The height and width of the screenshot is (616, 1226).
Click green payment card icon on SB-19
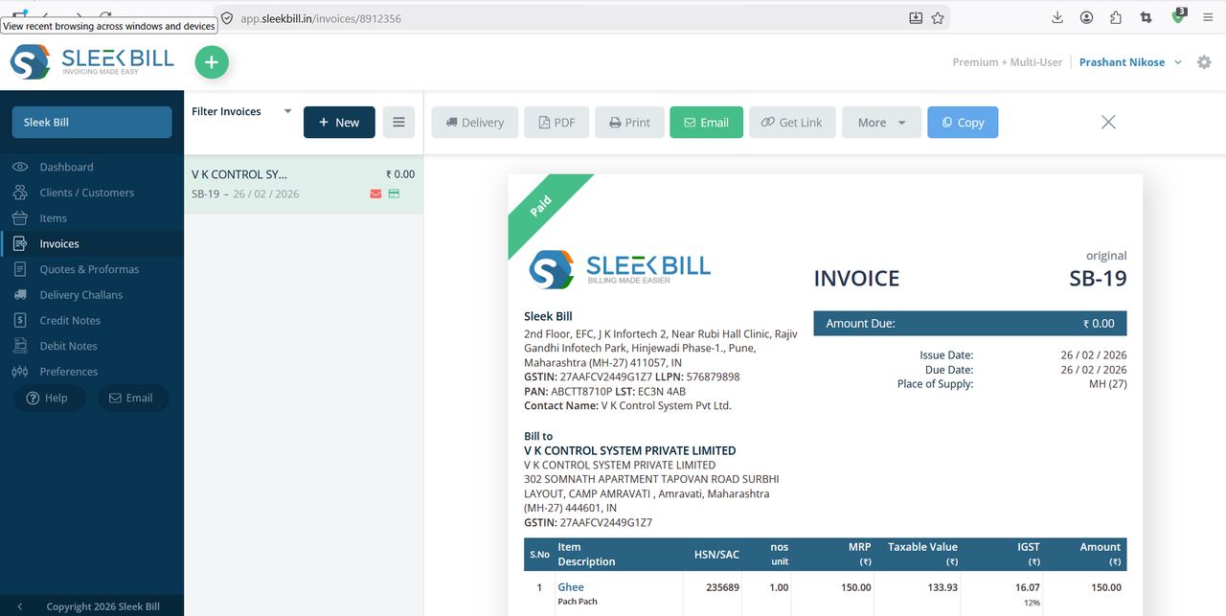point(394,194)
